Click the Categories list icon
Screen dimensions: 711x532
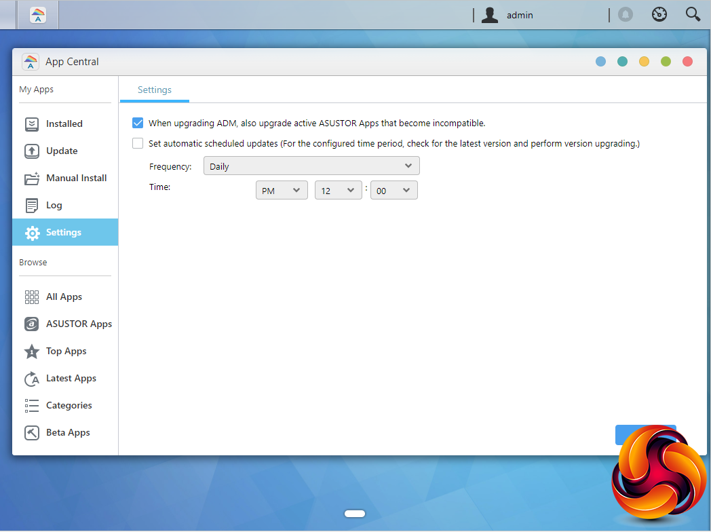(x=32, y=406)
